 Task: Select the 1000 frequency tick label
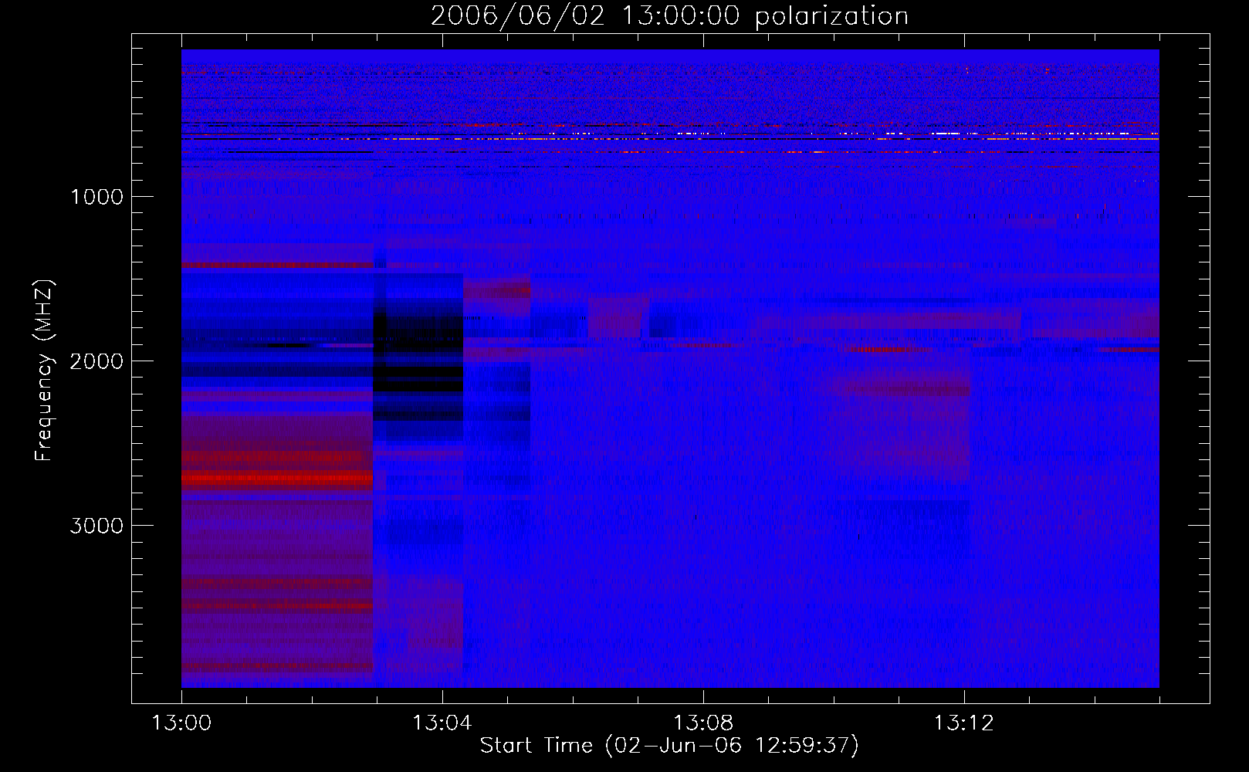coord(96,197)
